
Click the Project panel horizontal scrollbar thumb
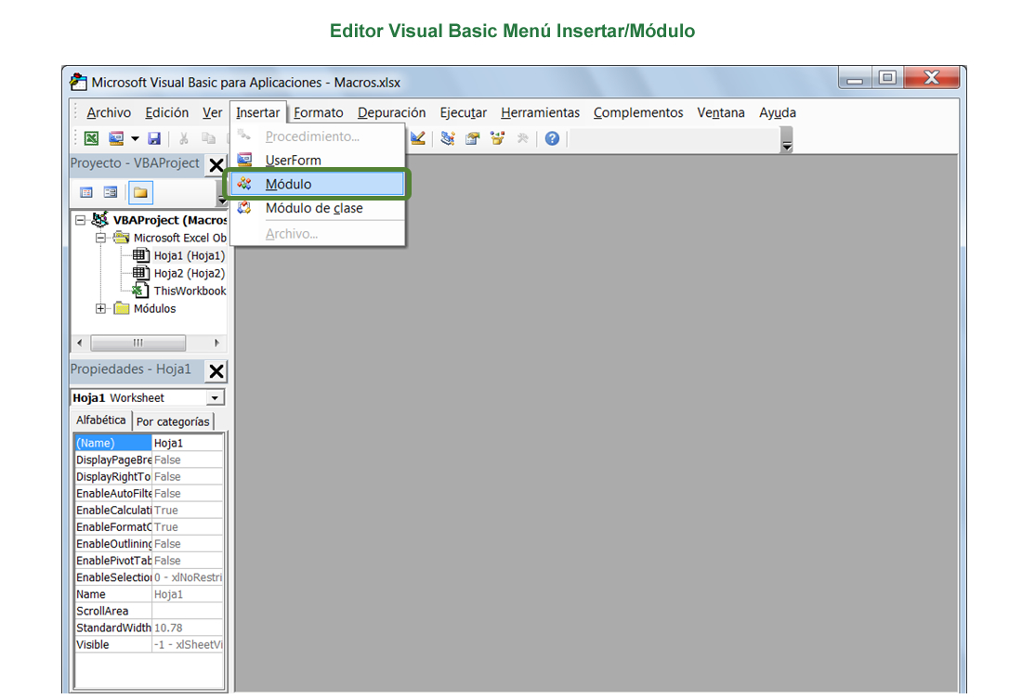[x=138, y=343]
